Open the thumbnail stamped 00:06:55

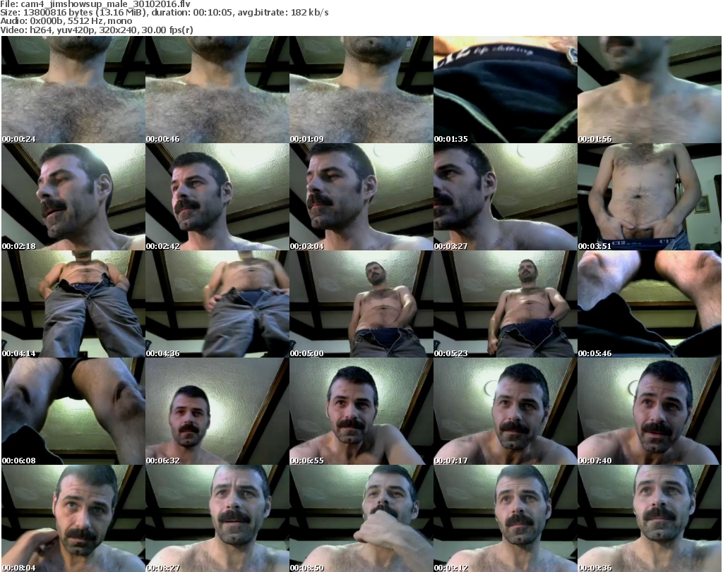click(x=361, y=410)
